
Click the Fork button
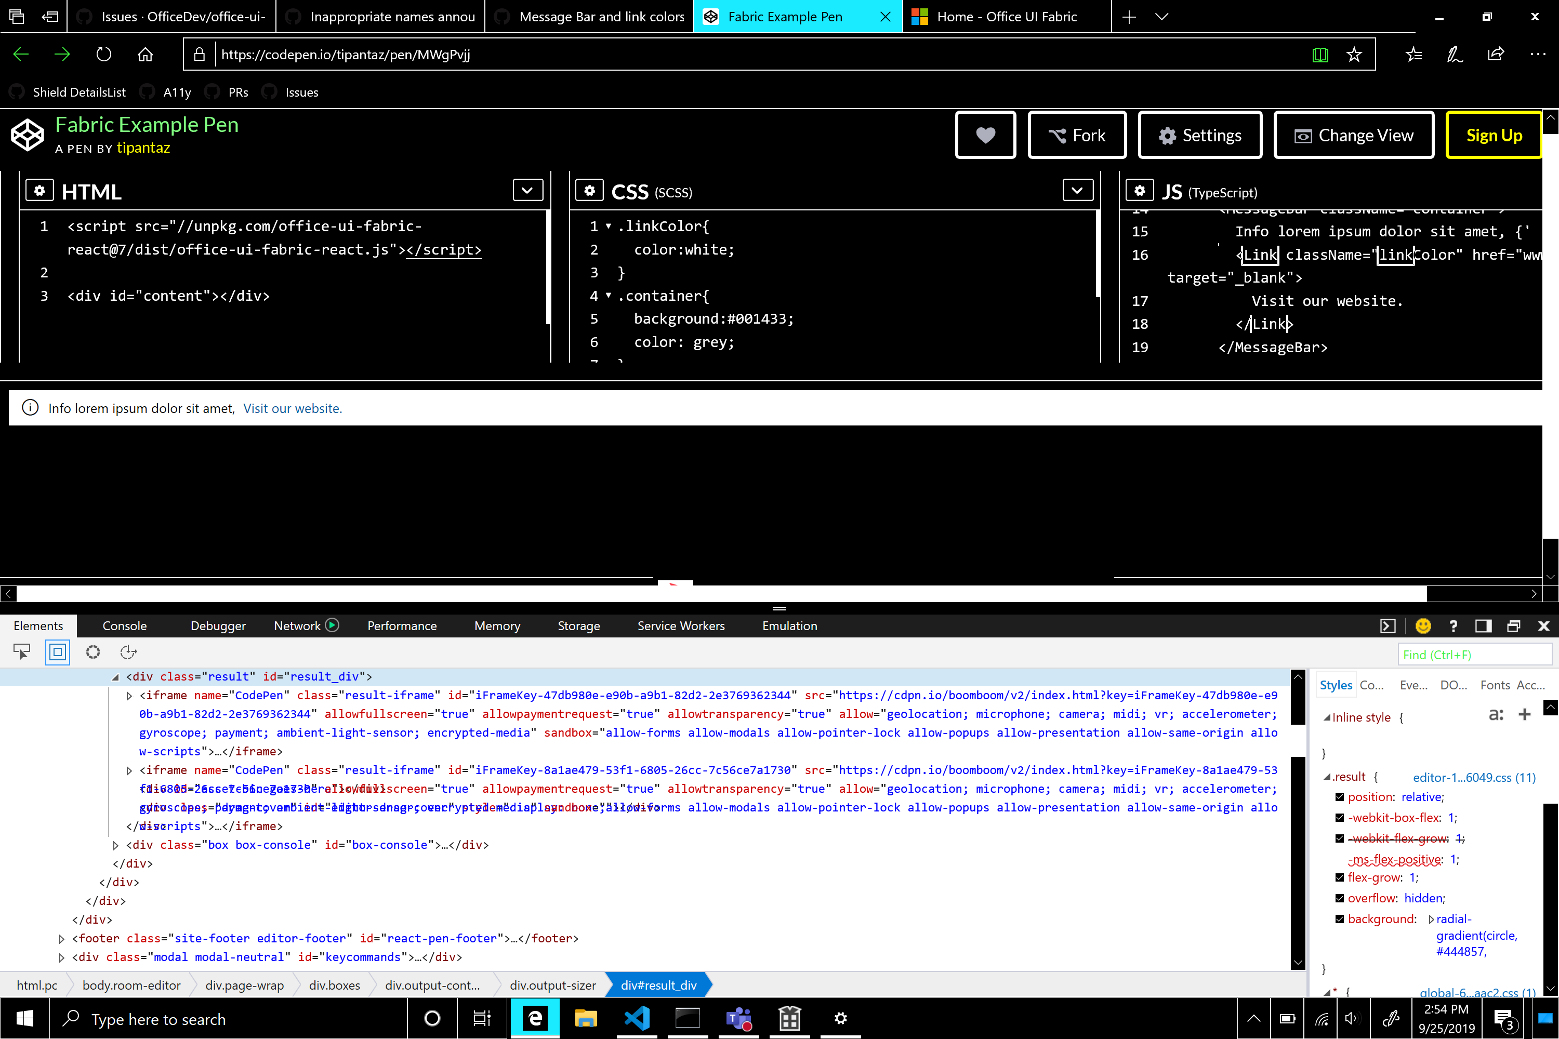pos(1076,135)
